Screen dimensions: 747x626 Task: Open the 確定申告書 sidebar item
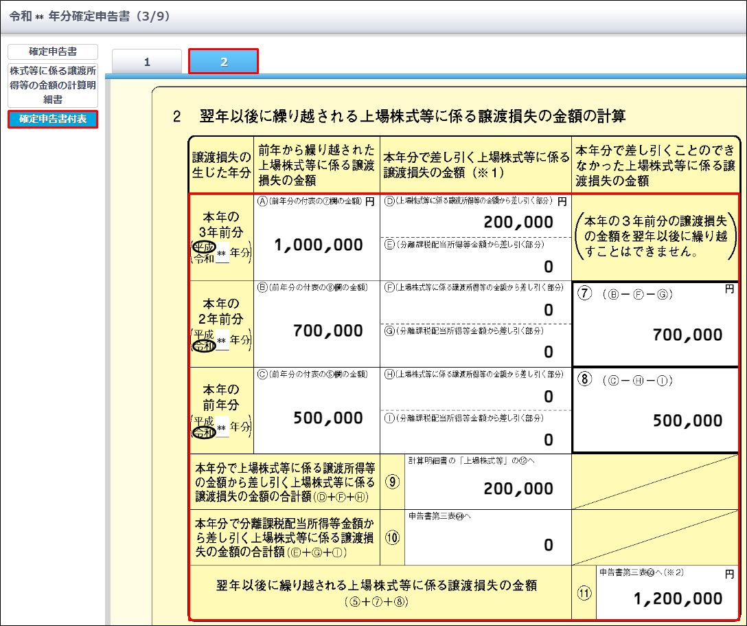coord(53,52)
